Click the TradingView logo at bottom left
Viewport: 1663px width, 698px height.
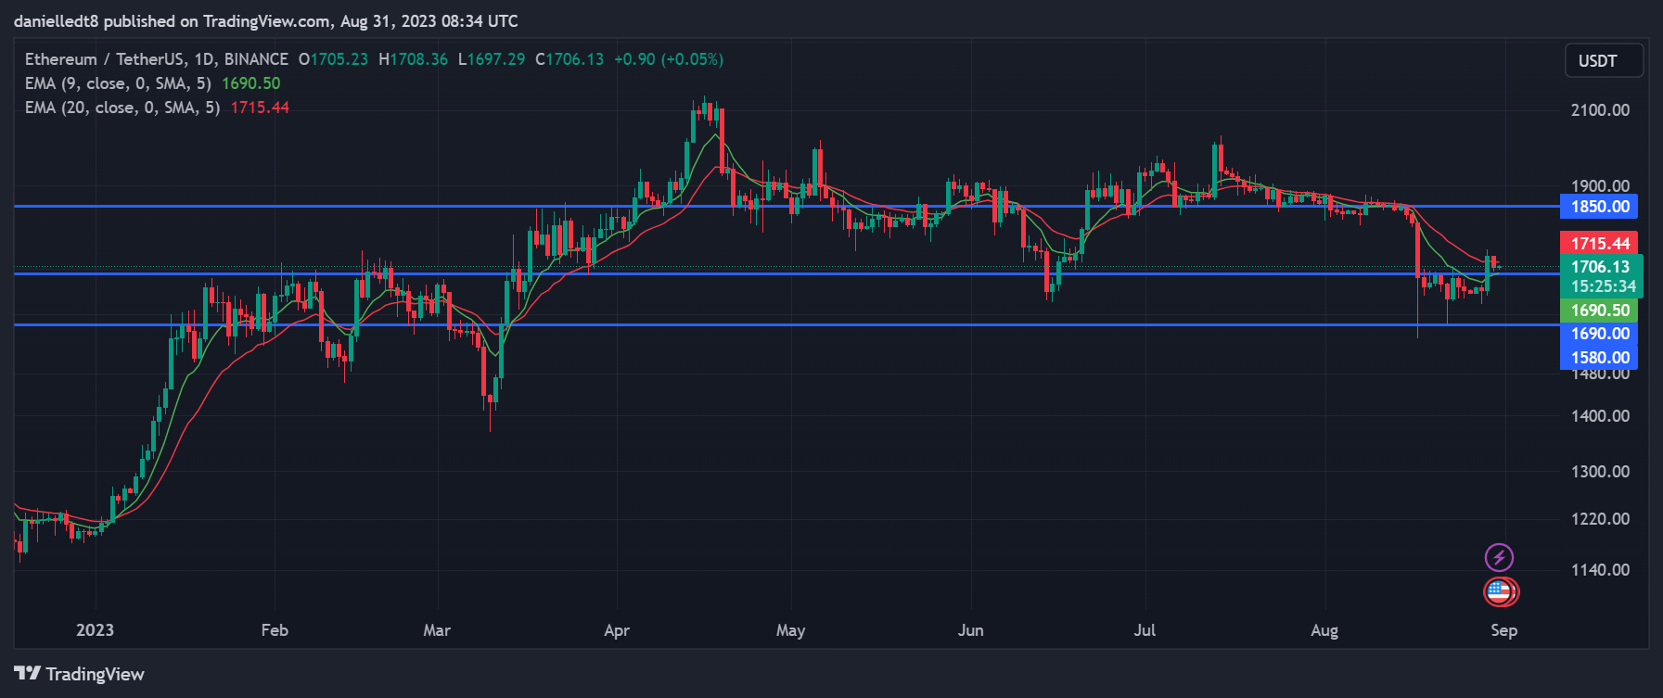click(80, 674)
